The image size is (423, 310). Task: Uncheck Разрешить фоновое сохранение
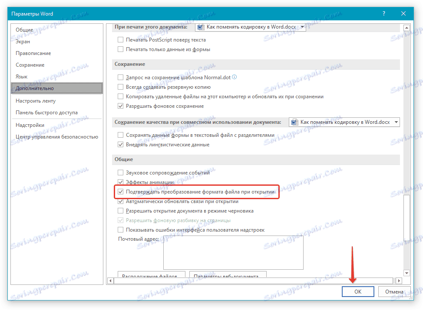(121, 106)
